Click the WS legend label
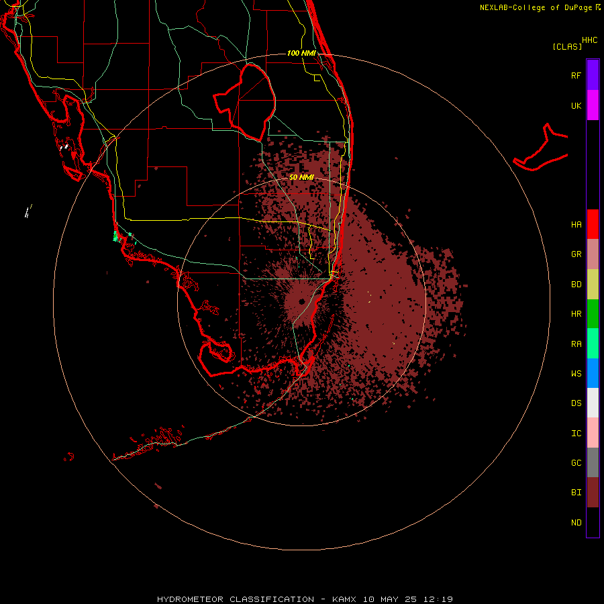This screenshot has height=604, width=604. point(576,374)
